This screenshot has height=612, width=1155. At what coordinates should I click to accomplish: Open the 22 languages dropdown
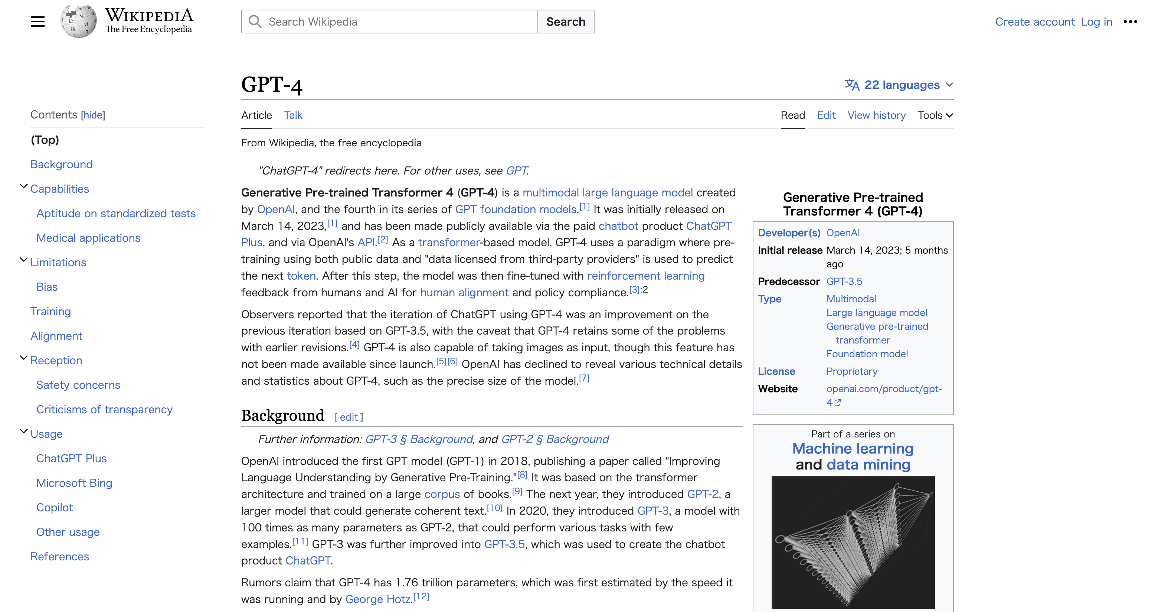[x=902, y=85]
